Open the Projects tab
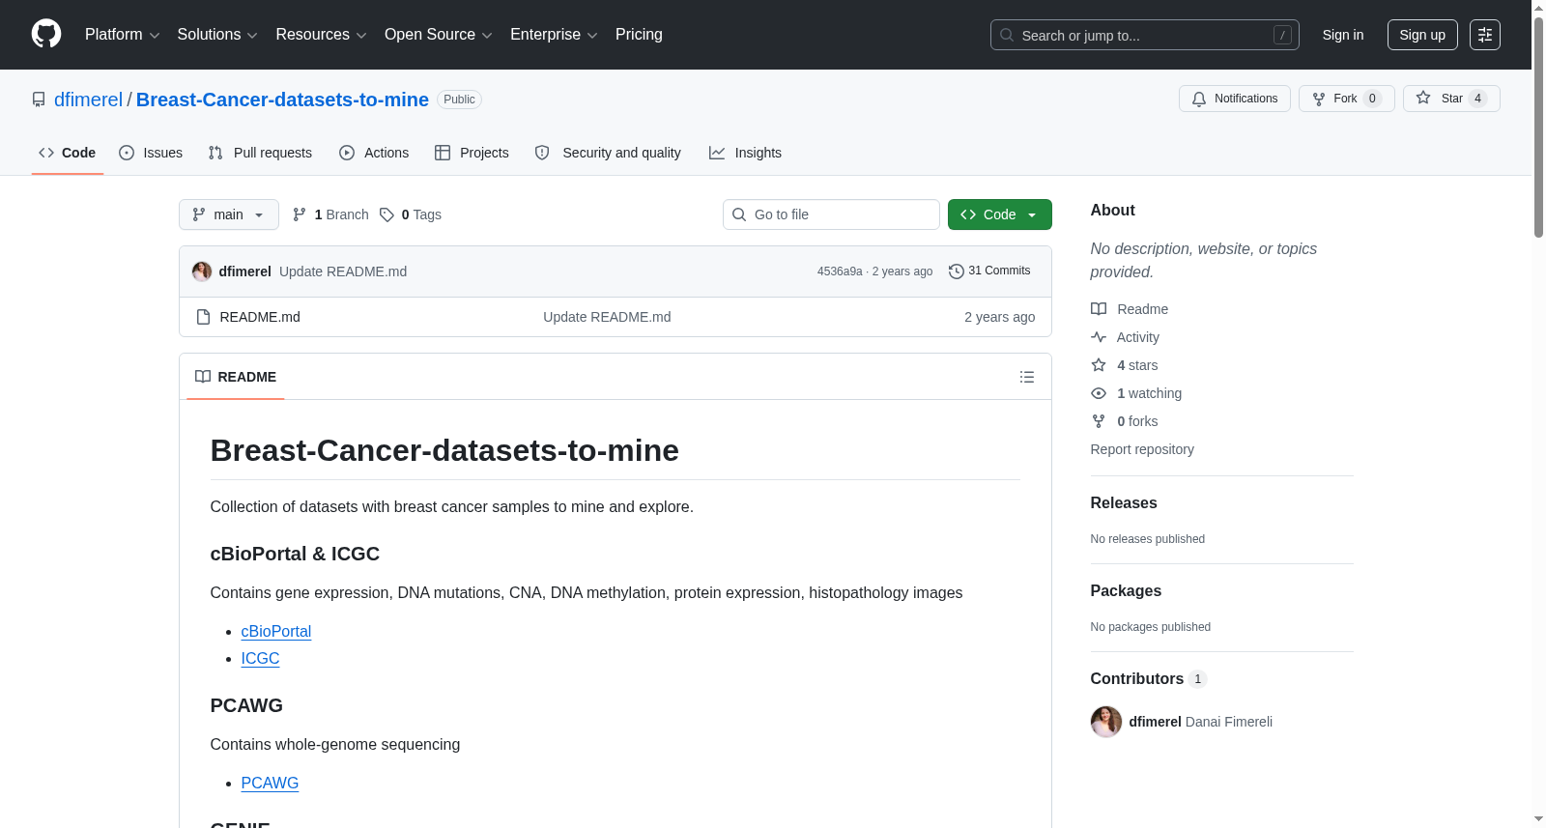The width and height of the screenshot is (1546, 828). pos(472,153)
